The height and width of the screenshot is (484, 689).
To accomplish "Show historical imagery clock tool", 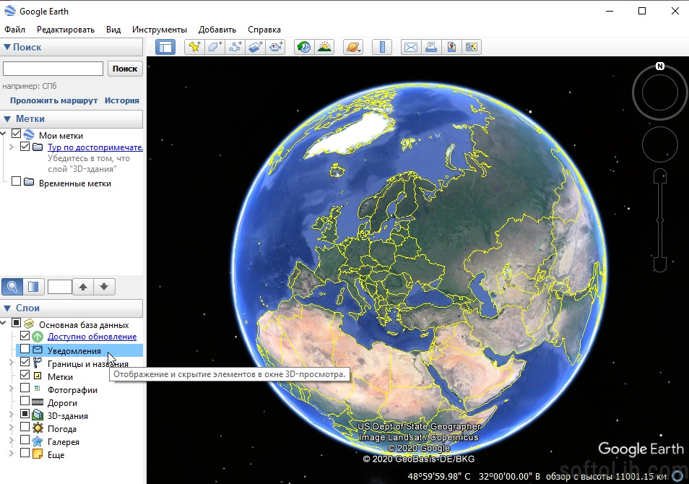I will 303,47.
